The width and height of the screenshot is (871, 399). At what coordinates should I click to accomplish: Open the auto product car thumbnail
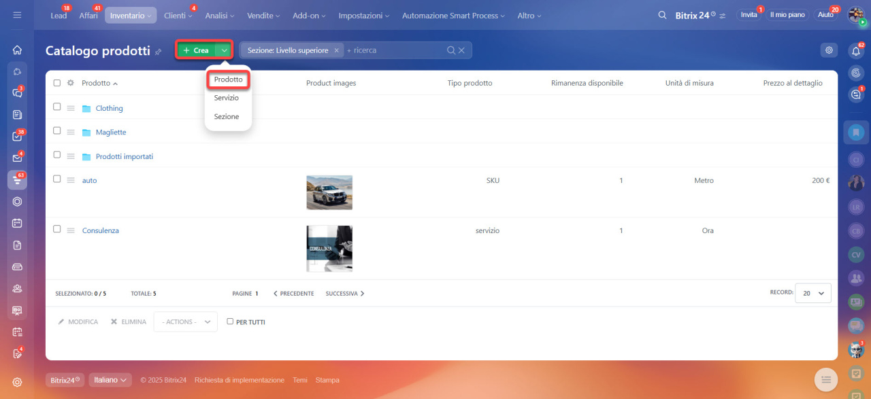tap(329, 192)
